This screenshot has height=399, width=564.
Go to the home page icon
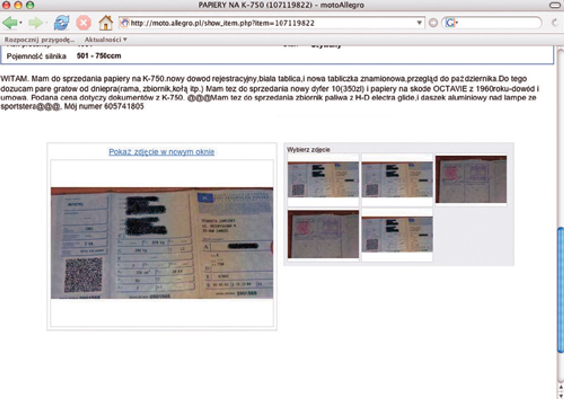106,23
